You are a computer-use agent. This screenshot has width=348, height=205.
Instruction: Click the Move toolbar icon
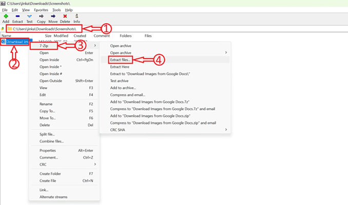53,16
